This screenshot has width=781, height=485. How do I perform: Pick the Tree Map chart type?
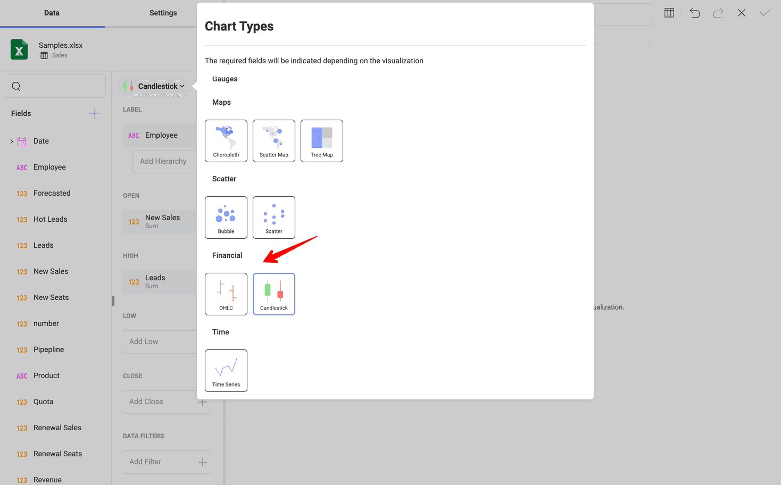point(322,141)
